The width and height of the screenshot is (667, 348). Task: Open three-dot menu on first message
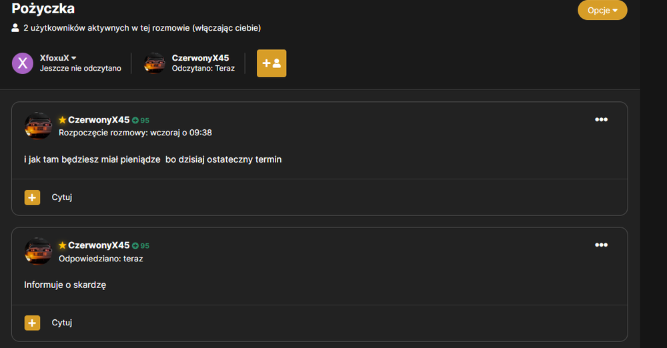point(601,119)
